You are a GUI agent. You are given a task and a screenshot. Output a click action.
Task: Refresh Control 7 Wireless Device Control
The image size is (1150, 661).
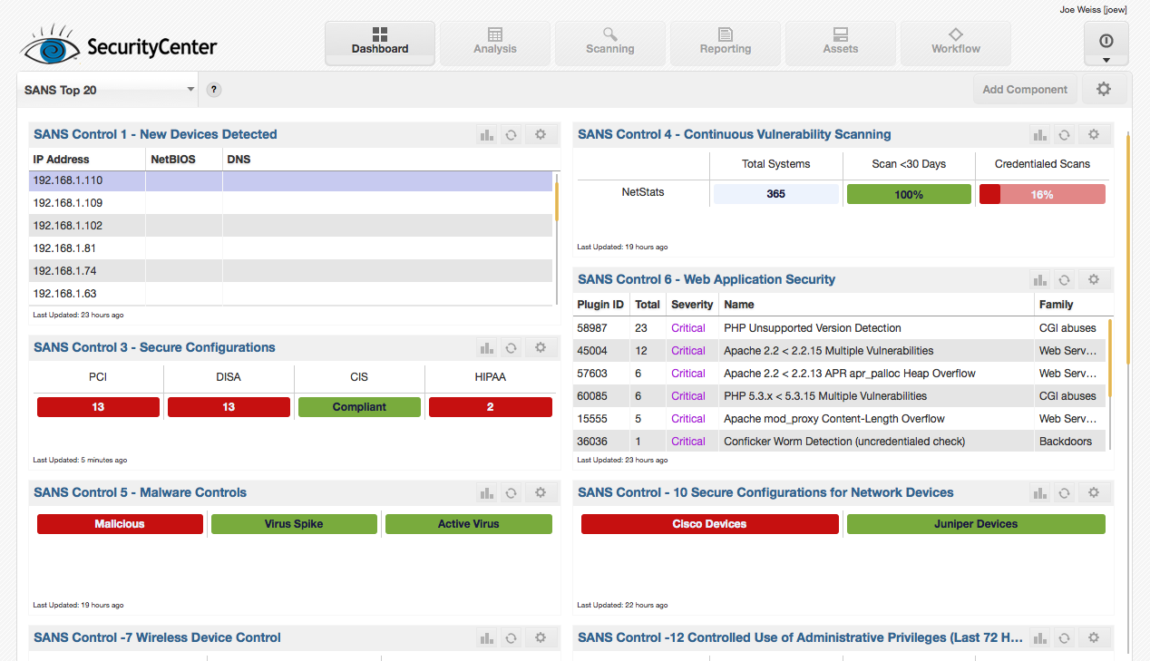[512, 637]
